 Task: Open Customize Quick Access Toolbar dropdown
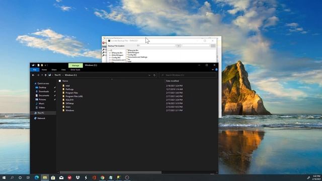[x=46, y=65]
